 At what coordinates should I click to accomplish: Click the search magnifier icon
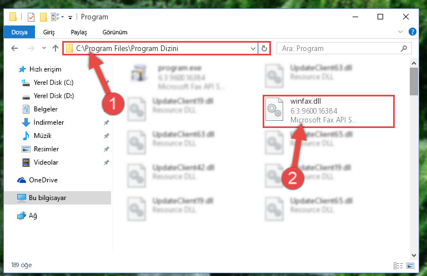coord(404,48)
